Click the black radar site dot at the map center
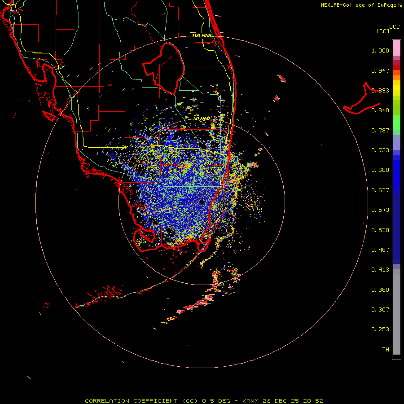The image size is (404, 404). (202, 202)
